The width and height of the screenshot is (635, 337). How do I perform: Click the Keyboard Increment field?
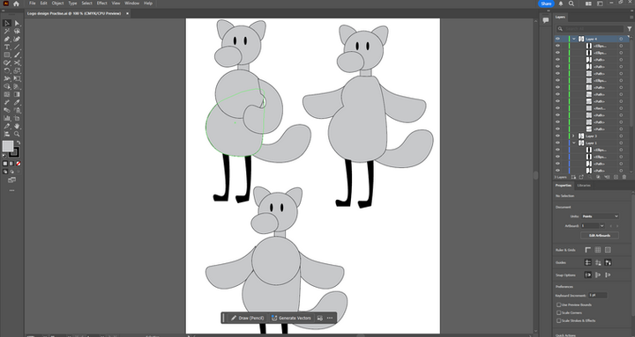point(597,296)
